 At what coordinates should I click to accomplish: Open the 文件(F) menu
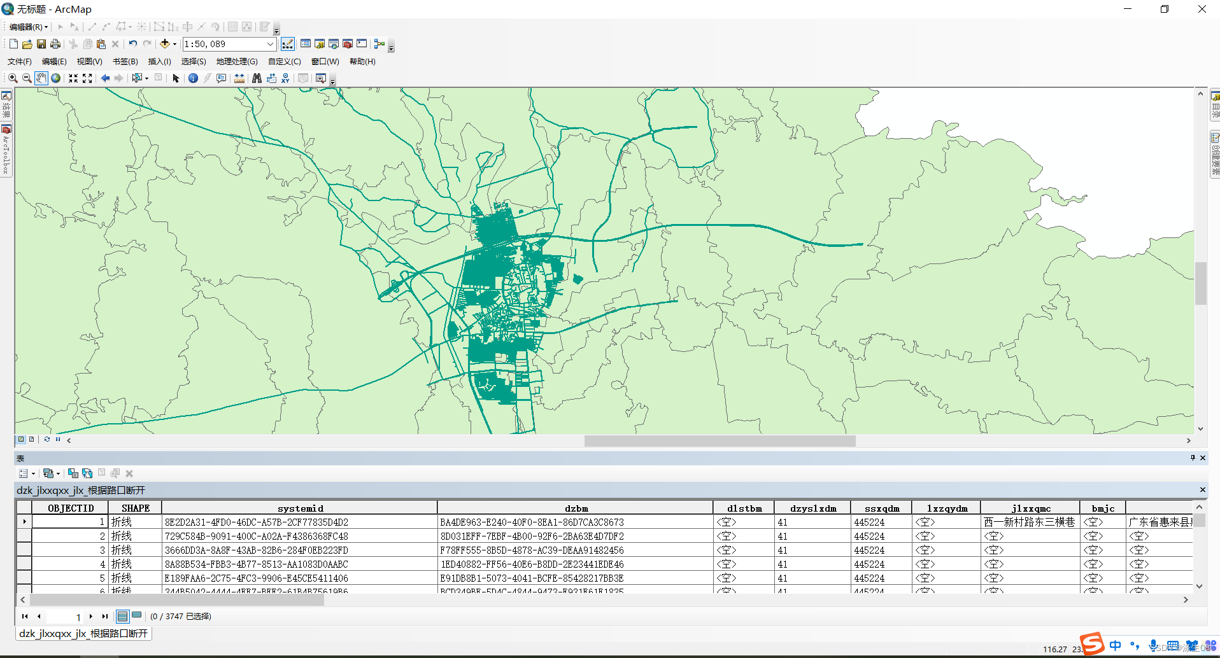click(x=20, y=62)
